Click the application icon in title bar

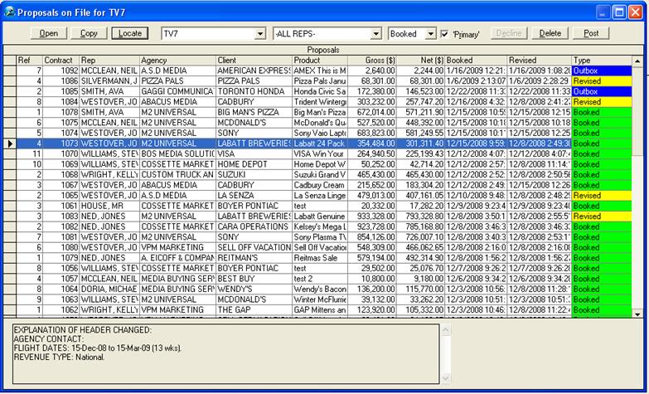[x=9, y=11]
